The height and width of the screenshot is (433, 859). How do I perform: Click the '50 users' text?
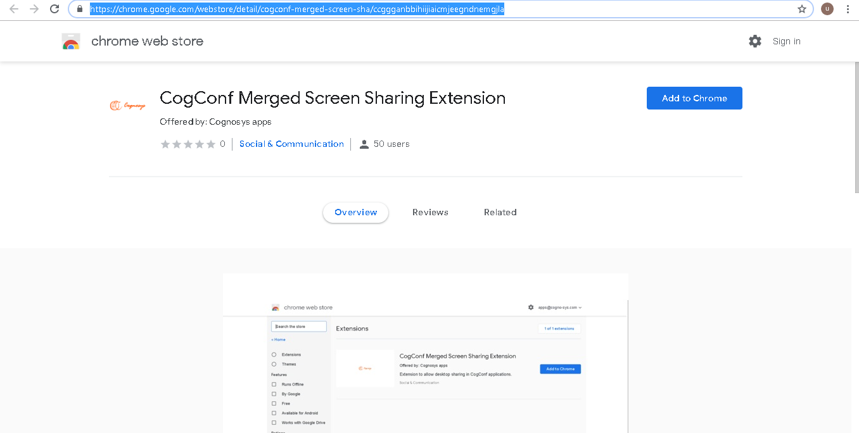[x=391, y=144]
